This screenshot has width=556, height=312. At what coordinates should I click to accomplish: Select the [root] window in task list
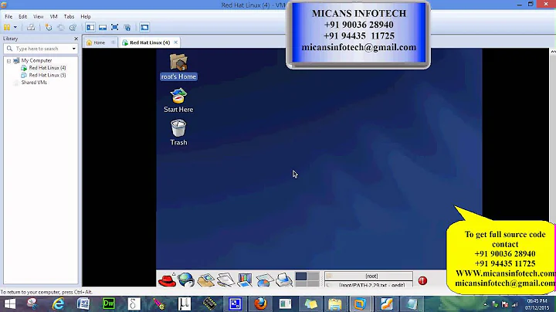[369, 276]
